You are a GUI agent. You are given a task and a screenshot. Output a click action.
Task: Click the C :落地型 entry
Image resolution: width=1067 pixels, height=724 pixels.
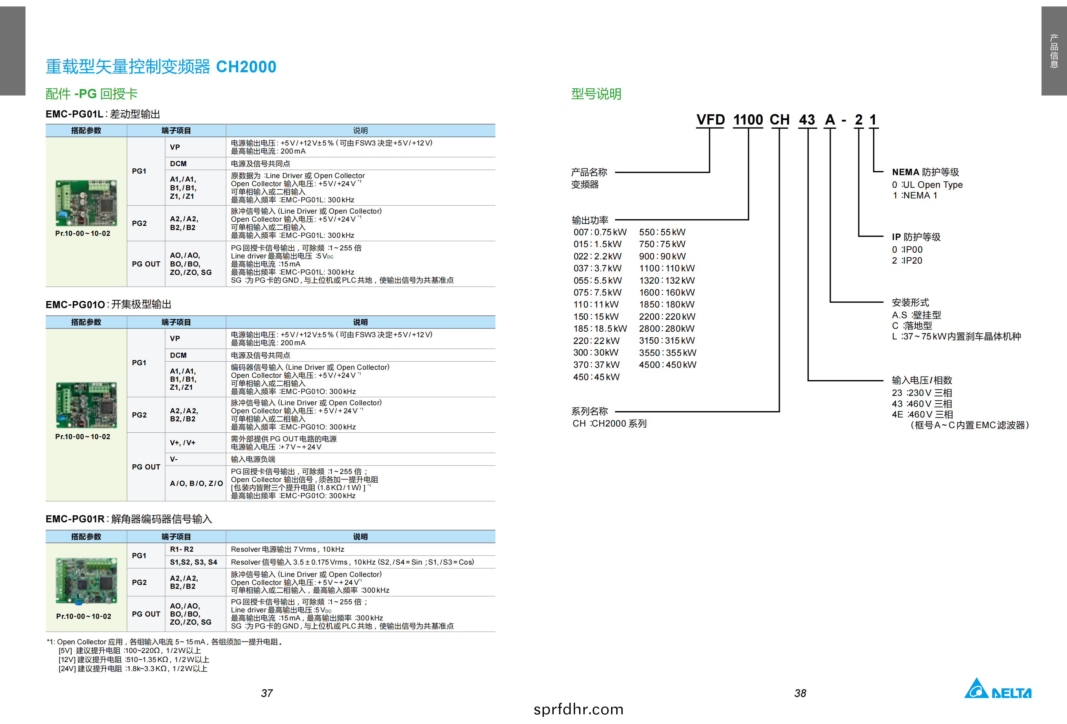912,326
